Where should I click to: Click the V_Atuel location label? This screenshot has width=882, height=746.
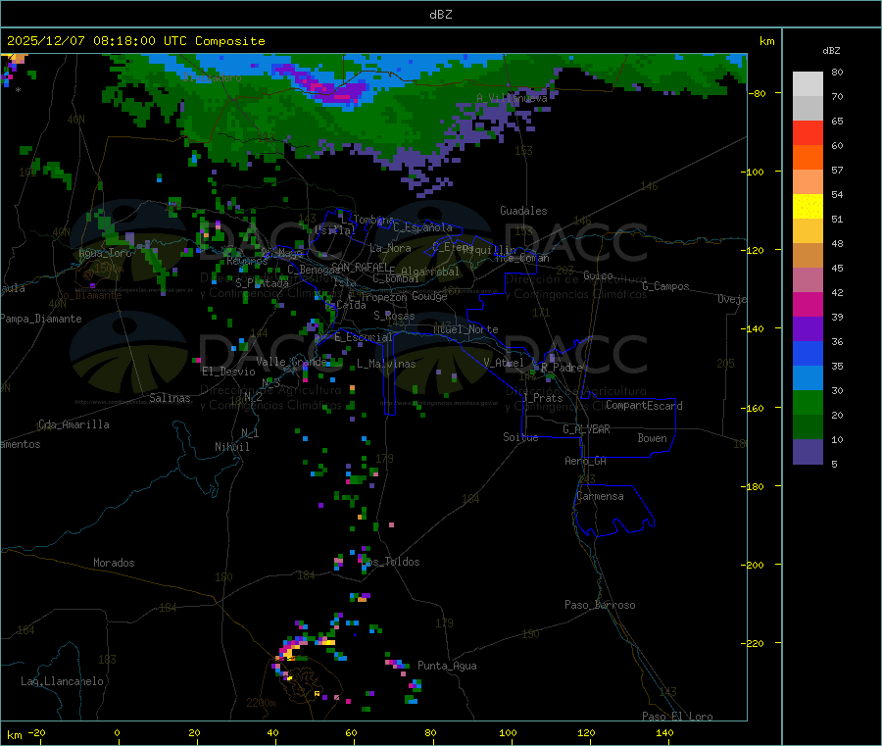coord(504,363)
